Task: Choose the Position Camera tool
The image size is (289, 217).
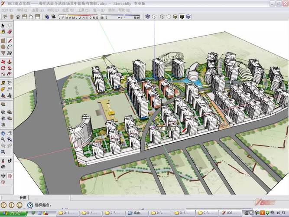Action: (3, 161)
